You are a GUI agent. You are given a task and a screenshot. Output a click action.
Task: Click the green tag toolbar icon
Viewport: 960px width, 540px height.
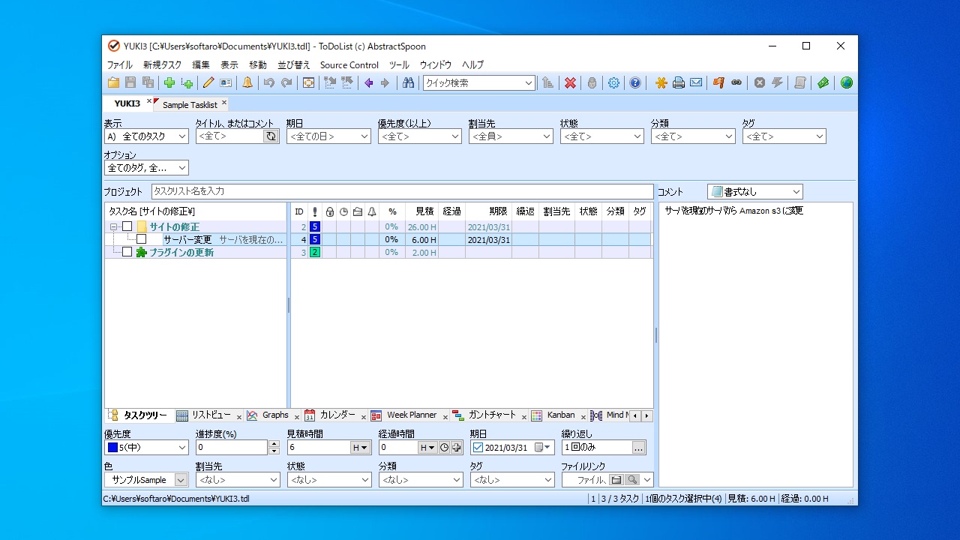point(823,82)
